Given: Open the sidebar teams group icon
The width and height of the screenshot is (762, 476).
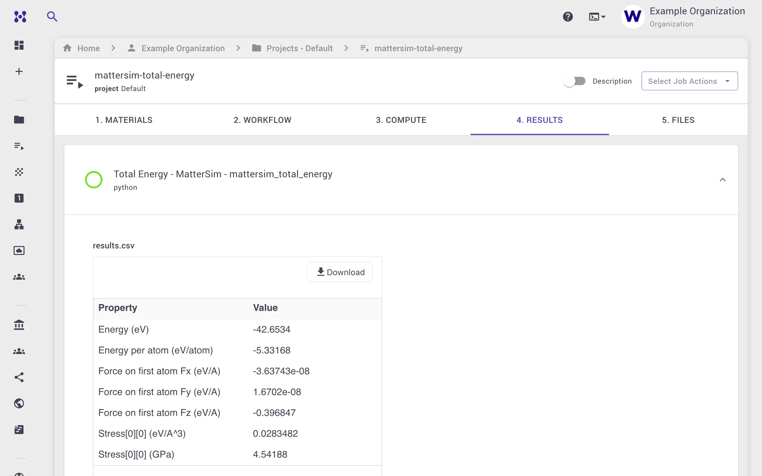Looking at the screenshot, I should (19, 277).
